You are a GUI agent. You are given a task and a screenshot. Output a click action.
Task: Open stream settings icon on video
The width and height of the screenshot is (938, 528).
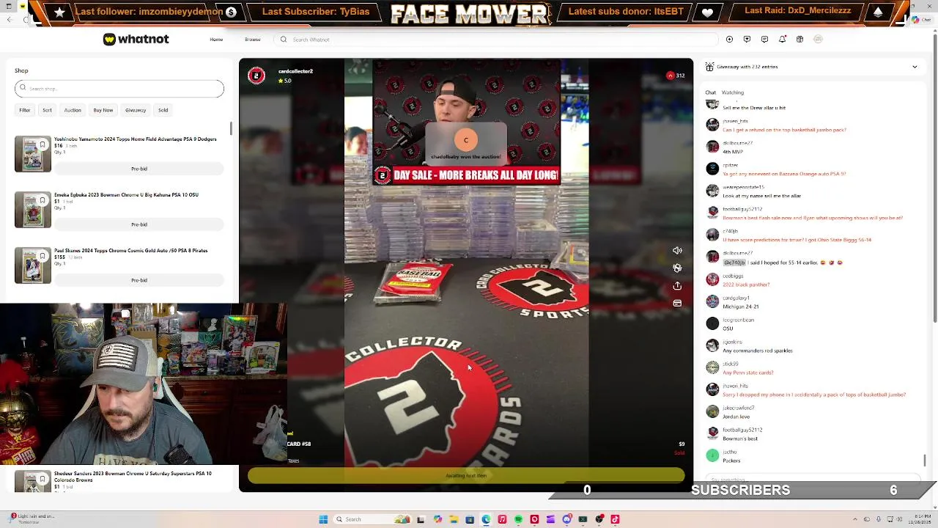point(677,268)
